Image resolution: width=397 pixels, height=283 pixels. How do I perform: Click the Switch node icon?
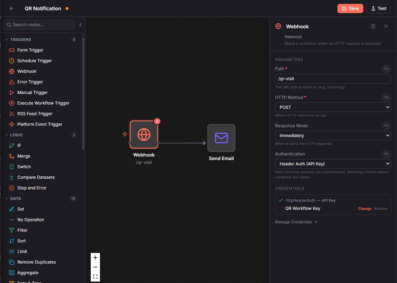tap(12, 167)
